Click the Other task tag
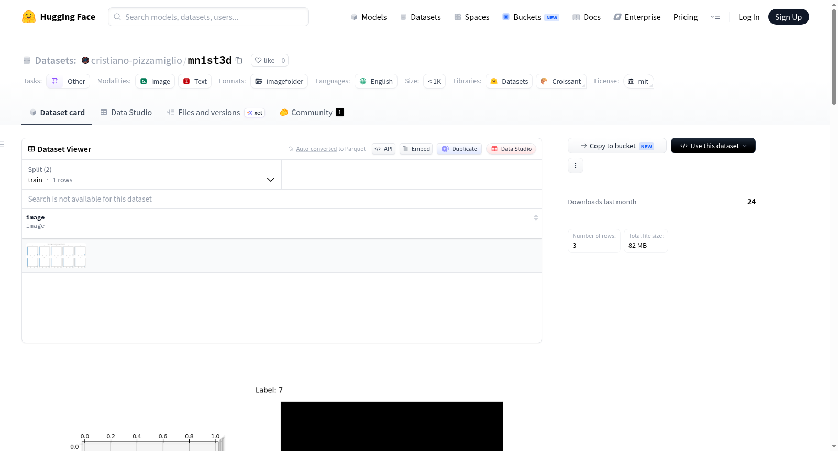This screenshot has height=451, width=838. pos(68,81)
